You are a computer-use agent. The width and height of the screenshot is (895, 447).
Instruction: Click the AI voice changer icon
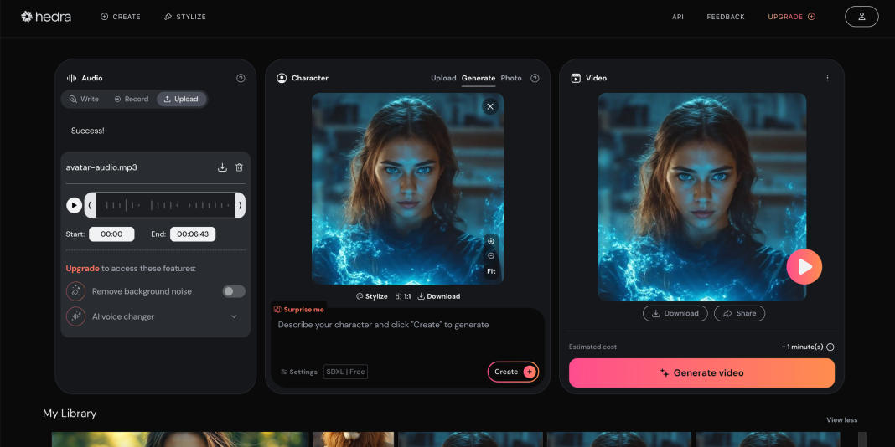[x=76, y=316]
